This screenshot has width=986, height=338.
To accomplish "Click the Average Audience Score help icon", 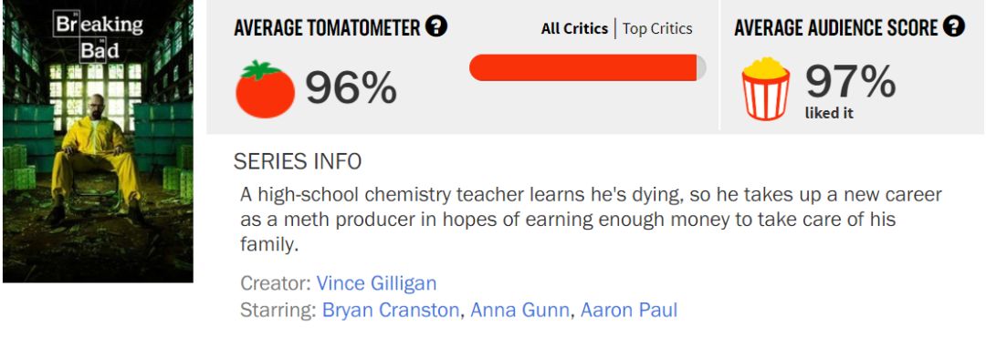I will coord(954,27).
